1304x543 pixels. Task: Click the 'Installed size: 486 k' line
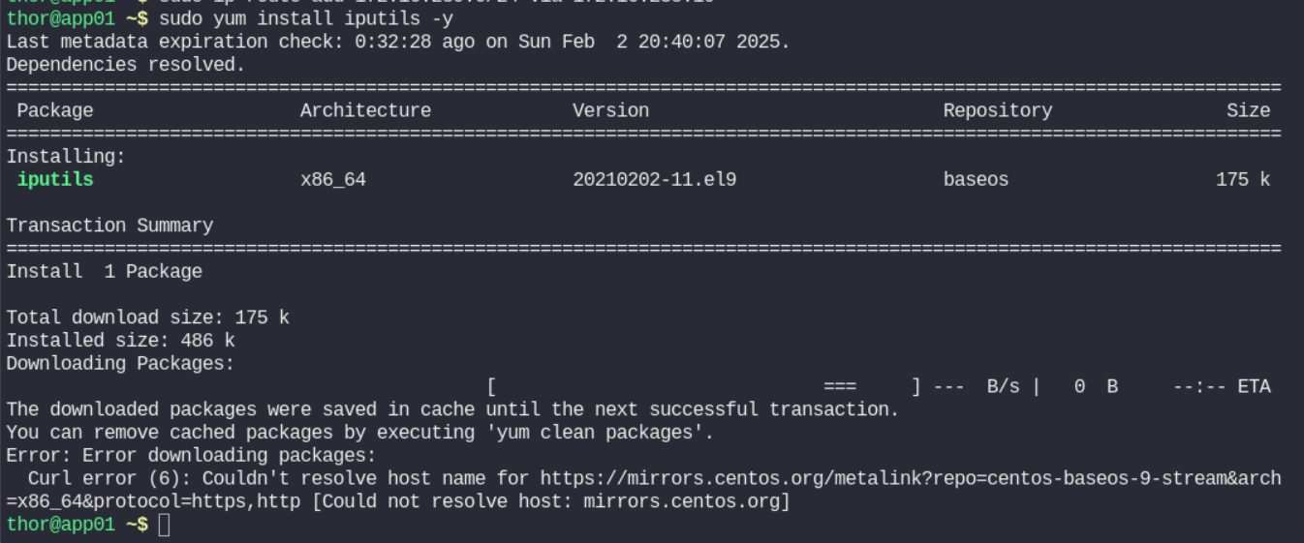(x=121, y=341)
